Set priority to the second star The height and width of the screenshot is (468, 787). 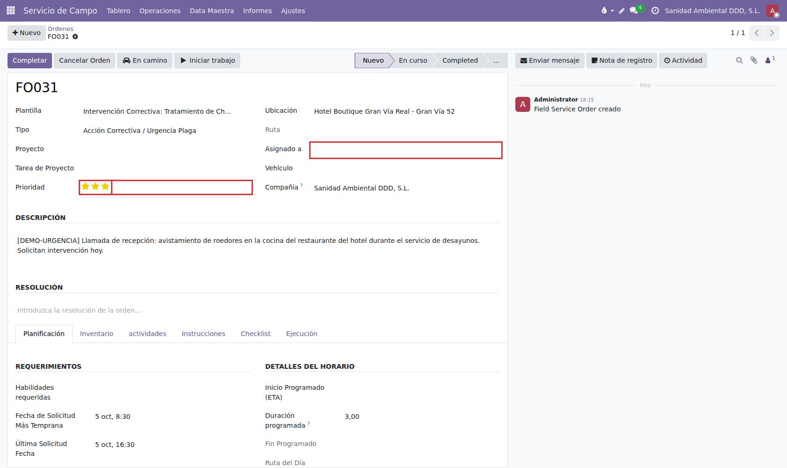coord(95,186)
